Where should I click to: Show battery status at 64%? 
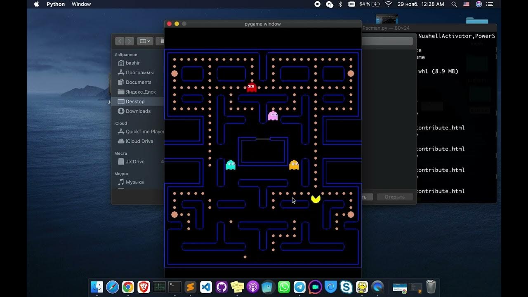click(x=369, y=4)
